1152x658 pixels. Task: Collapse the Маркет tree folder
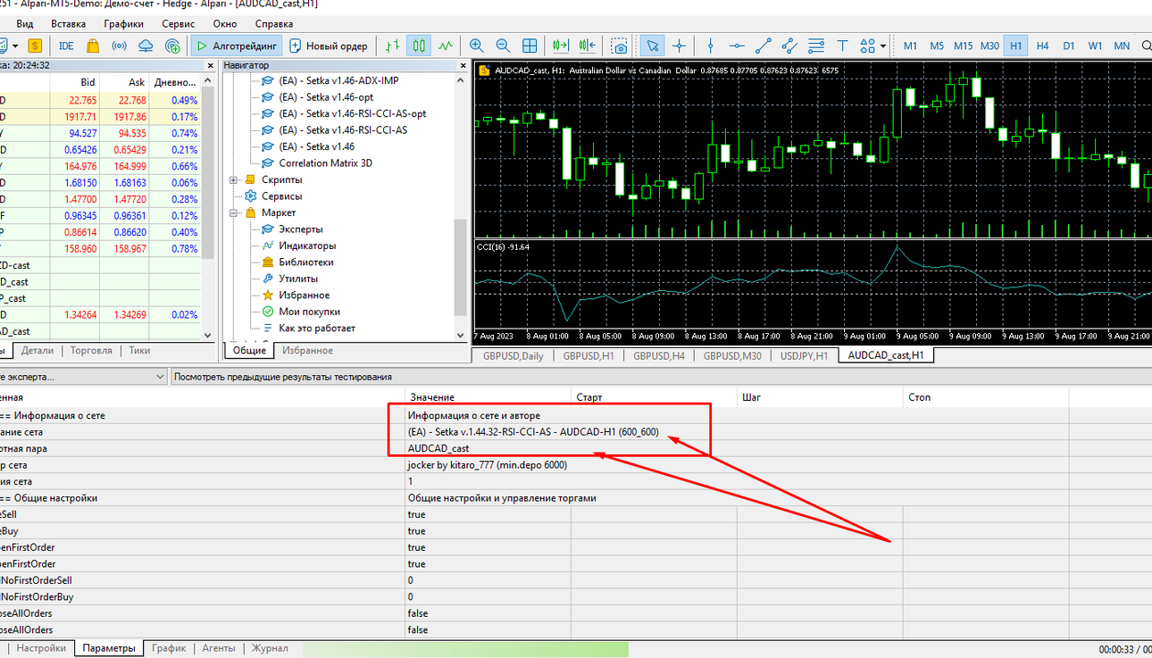(x=234, y=212)
